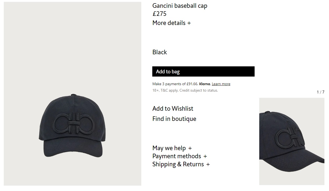Click the plus sign after Shipping & Returns

point(208,164)
